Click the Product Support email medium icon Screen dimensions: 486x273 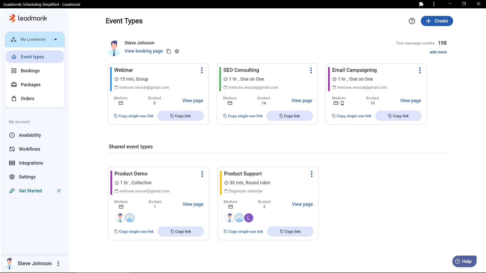(x=231, y=207)
